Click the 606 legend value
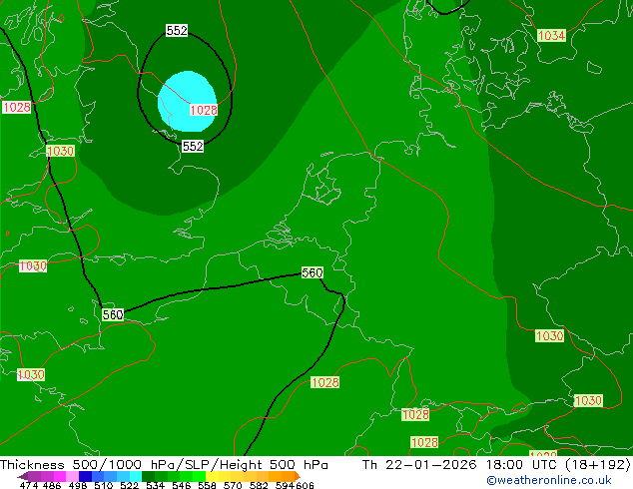This screenshot has width=633, height=489. click(305, 485)
